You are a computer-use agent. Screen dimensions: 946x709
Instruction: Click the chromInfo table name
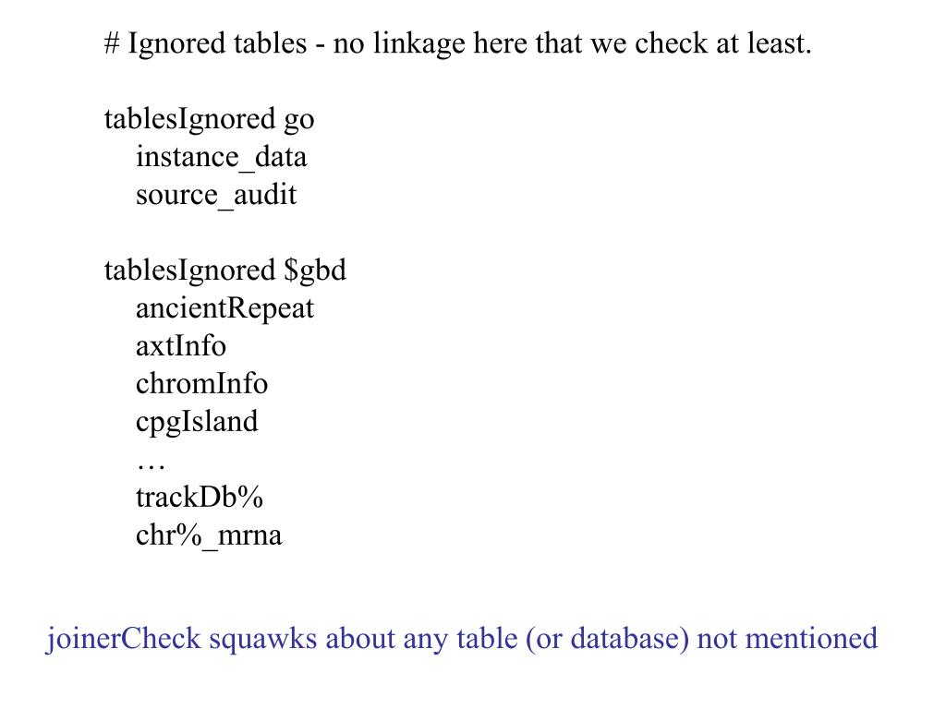202,384
